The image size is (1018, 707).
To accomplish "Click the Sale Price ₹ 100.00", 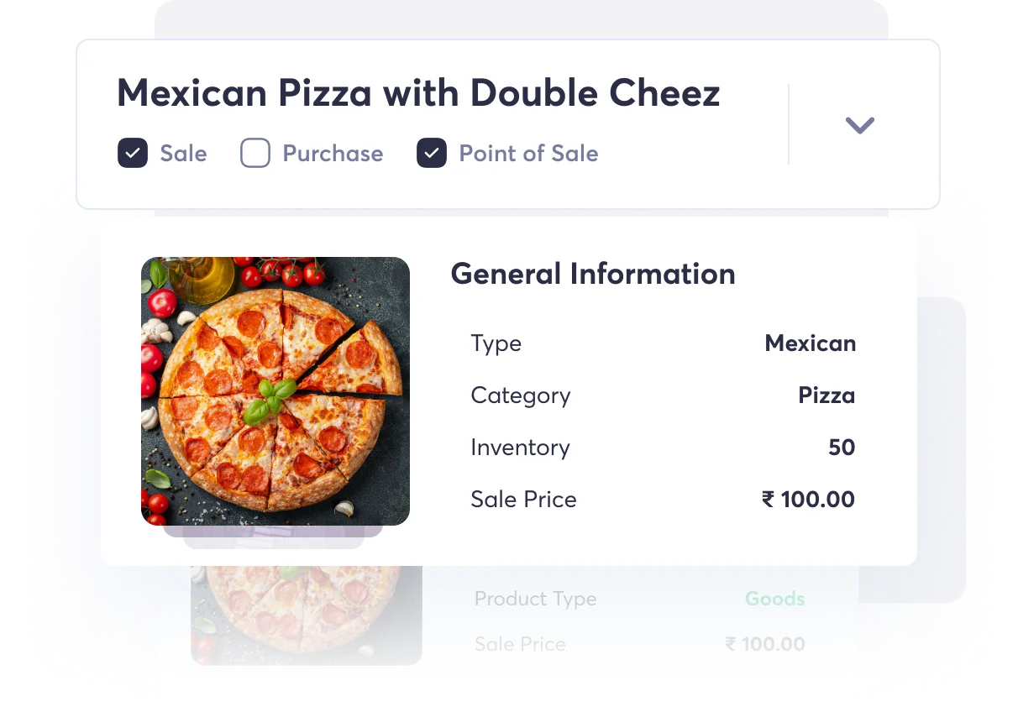I will pos(807,499).
